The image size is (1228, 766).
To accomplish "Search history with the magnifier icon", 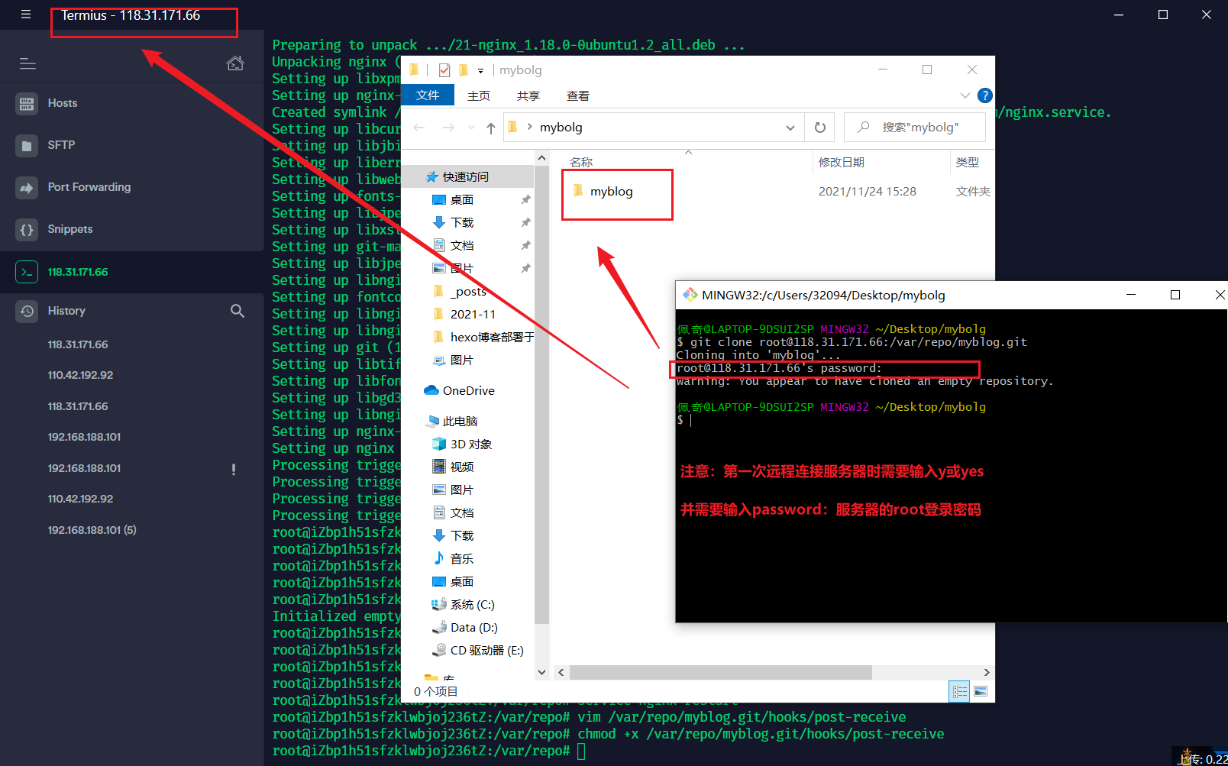I will (x=238, y=311).
